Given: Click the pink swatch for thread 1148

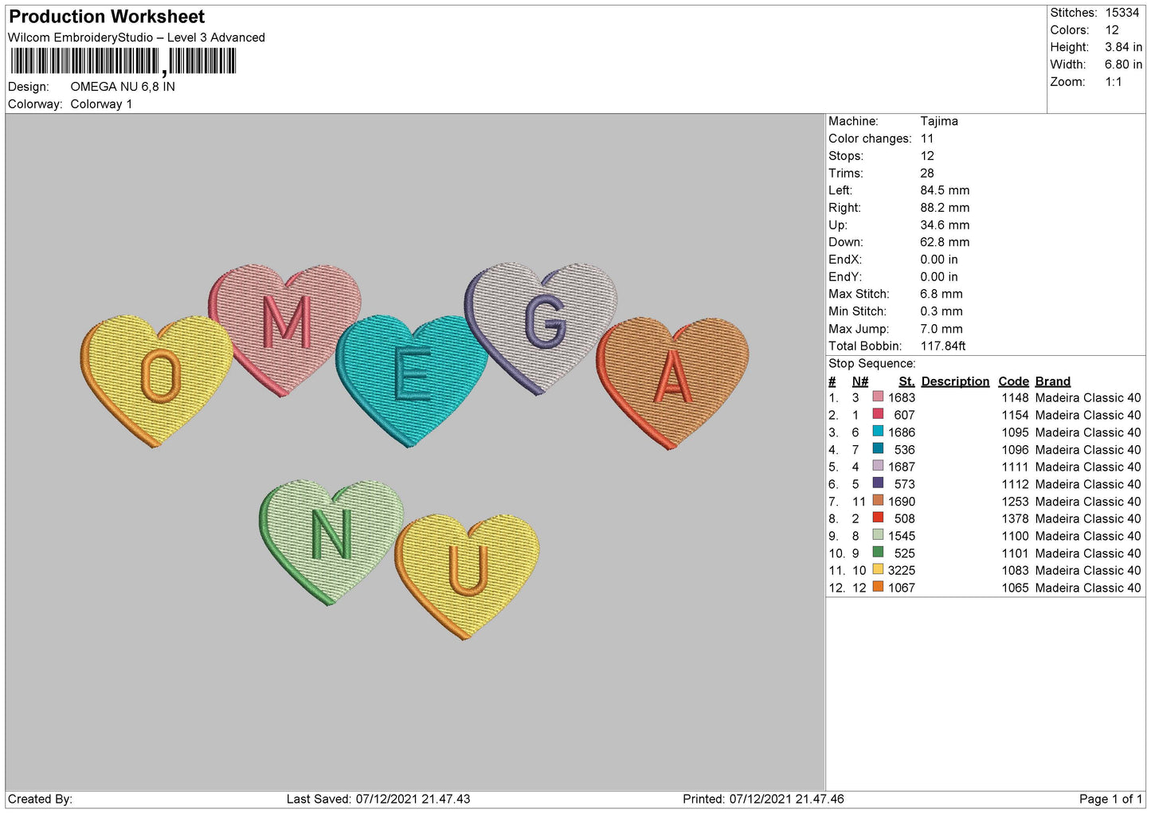Looking at the screenshot, I should click(878, 397).
